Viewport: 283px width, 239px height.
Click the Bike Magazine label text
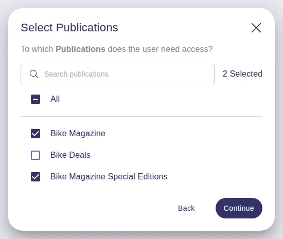[78, 134]
